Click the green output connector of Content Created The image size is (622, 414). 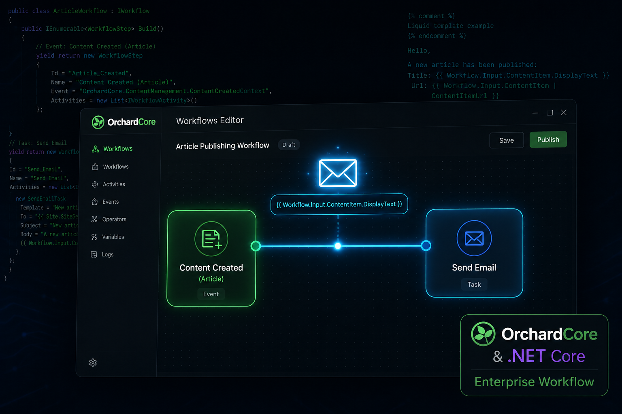pos(256,246)
